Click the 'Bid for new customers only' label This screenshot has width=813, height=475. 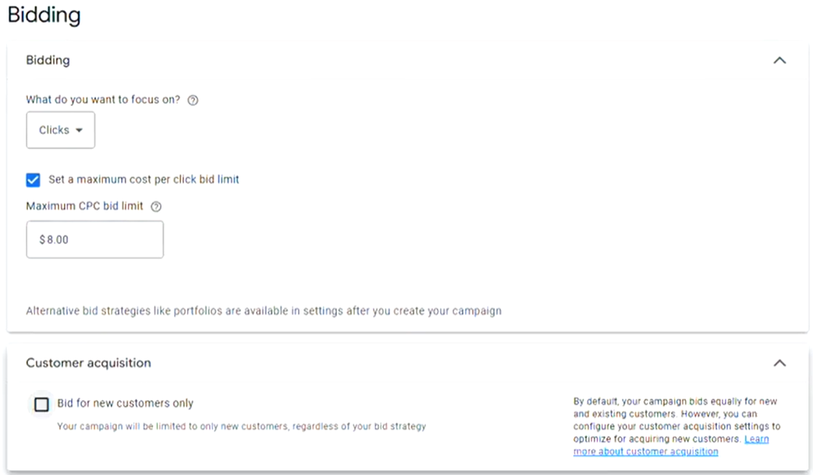coord(125,404)
